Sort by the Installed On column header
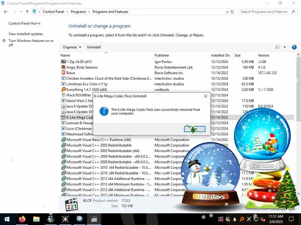 coord(221,55)
